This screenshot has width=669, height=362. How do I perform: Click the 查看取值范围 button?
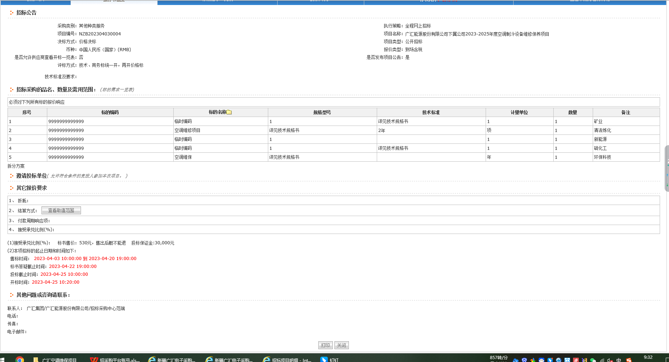[61, 210]
